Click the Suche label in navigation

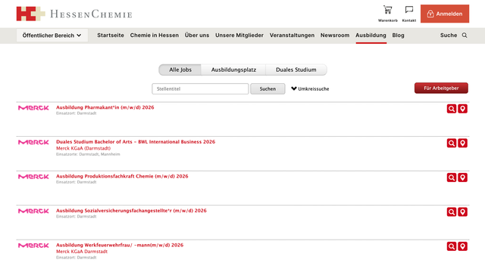click(449, 36)
